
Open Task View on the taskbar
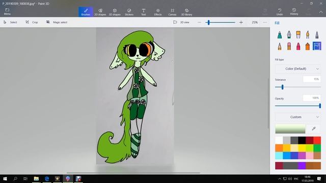25,178
